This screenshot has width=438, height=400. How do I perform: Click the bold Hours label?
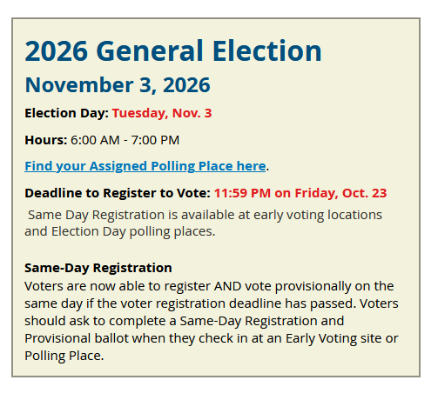[x=46, y=140]
